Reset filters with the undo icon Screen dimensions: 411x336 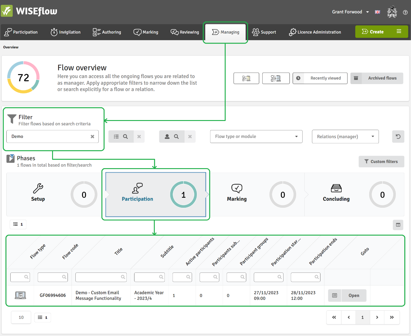click(x=398, y=136)
